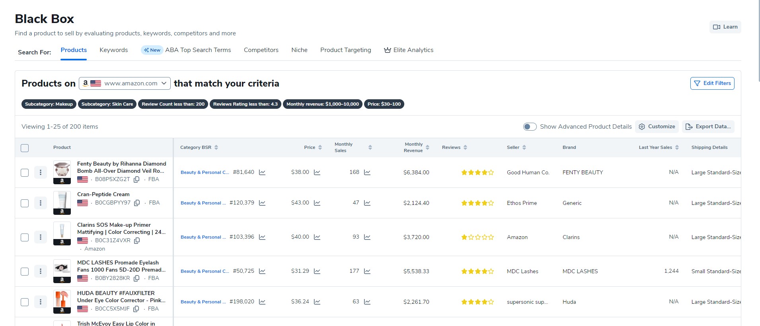The image size is (760, 326).
Task: Open BSR history graph for Fenty Beauty row
Action: click(262, 172)
